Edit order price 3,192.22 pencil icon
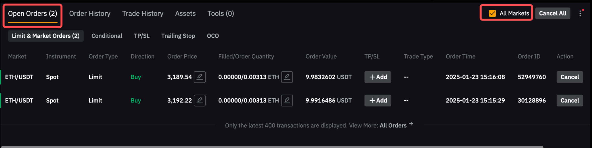The height and width of the screenshot is (148, 592). pos(200,101)
